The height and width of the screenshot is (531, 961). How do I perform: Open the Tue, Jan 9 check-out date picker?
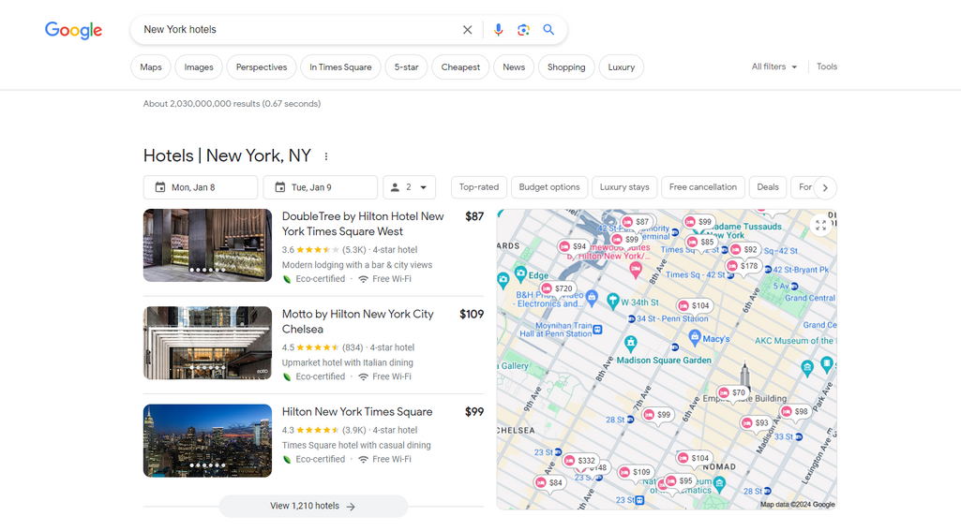(x=320, y=187)
